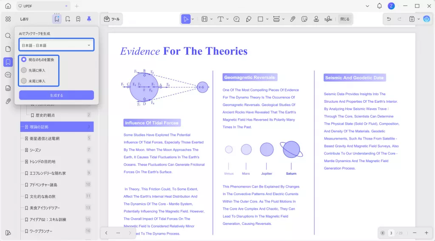Screen dimensions: 435x241
Task: Open the thumbnails grid icon in sidebar
Action: [8, 19]
